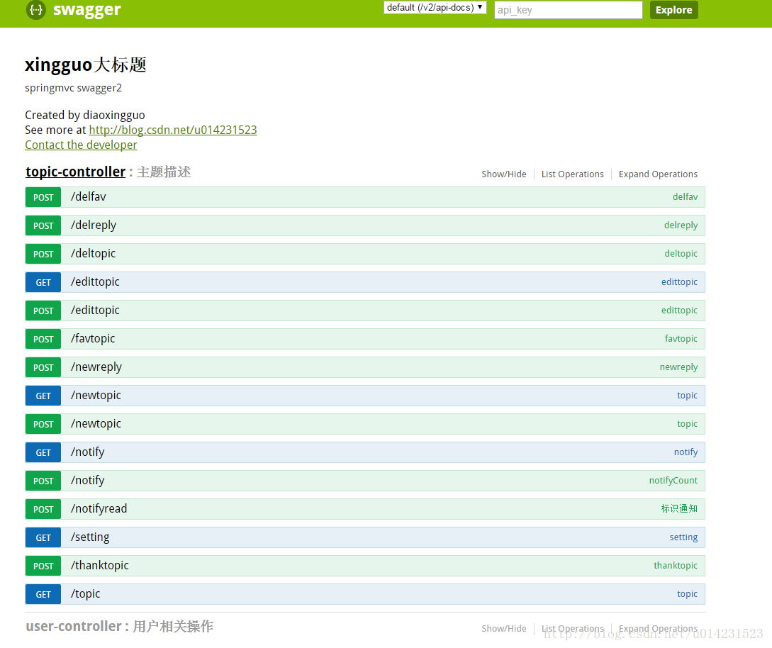Click the POST badge on /newreply
The height and width of the screenshot is (648, 772).
pos(43,367)
